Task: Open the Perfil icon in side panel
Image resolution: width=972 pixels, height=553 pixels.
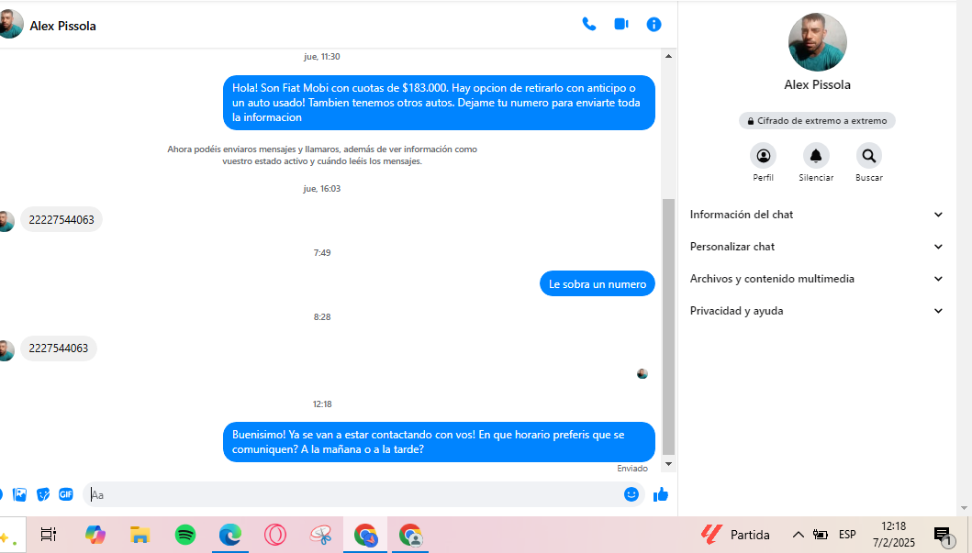Action: pyautogui.click(x=763, y=156)
